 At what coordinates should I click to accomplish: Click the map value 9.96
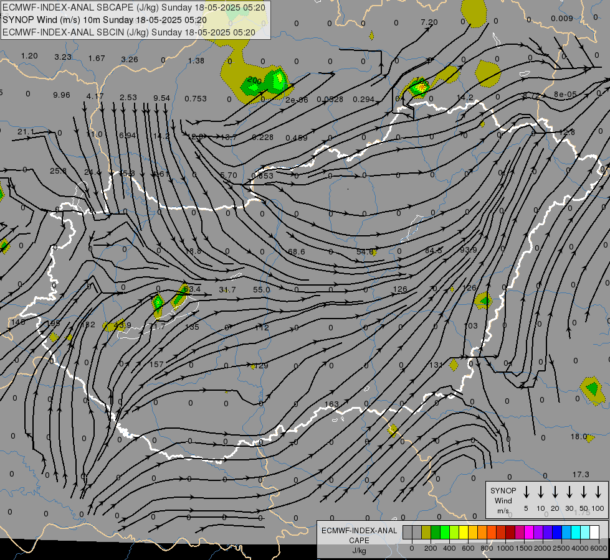(x=62, y=95)
